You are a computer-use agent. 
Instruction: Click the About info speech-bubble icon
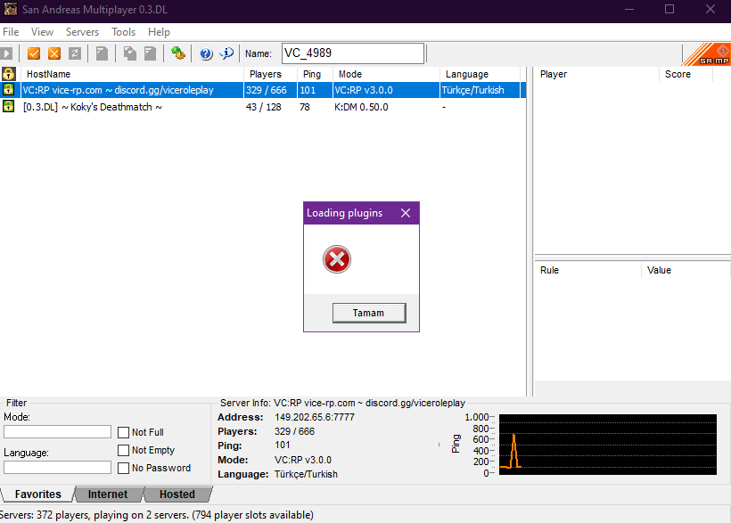coord(226,53)
